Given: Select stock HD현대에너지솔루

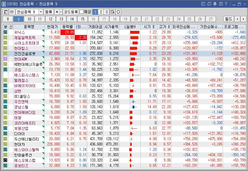Looking at the screenshot, I should pos(28,64).
